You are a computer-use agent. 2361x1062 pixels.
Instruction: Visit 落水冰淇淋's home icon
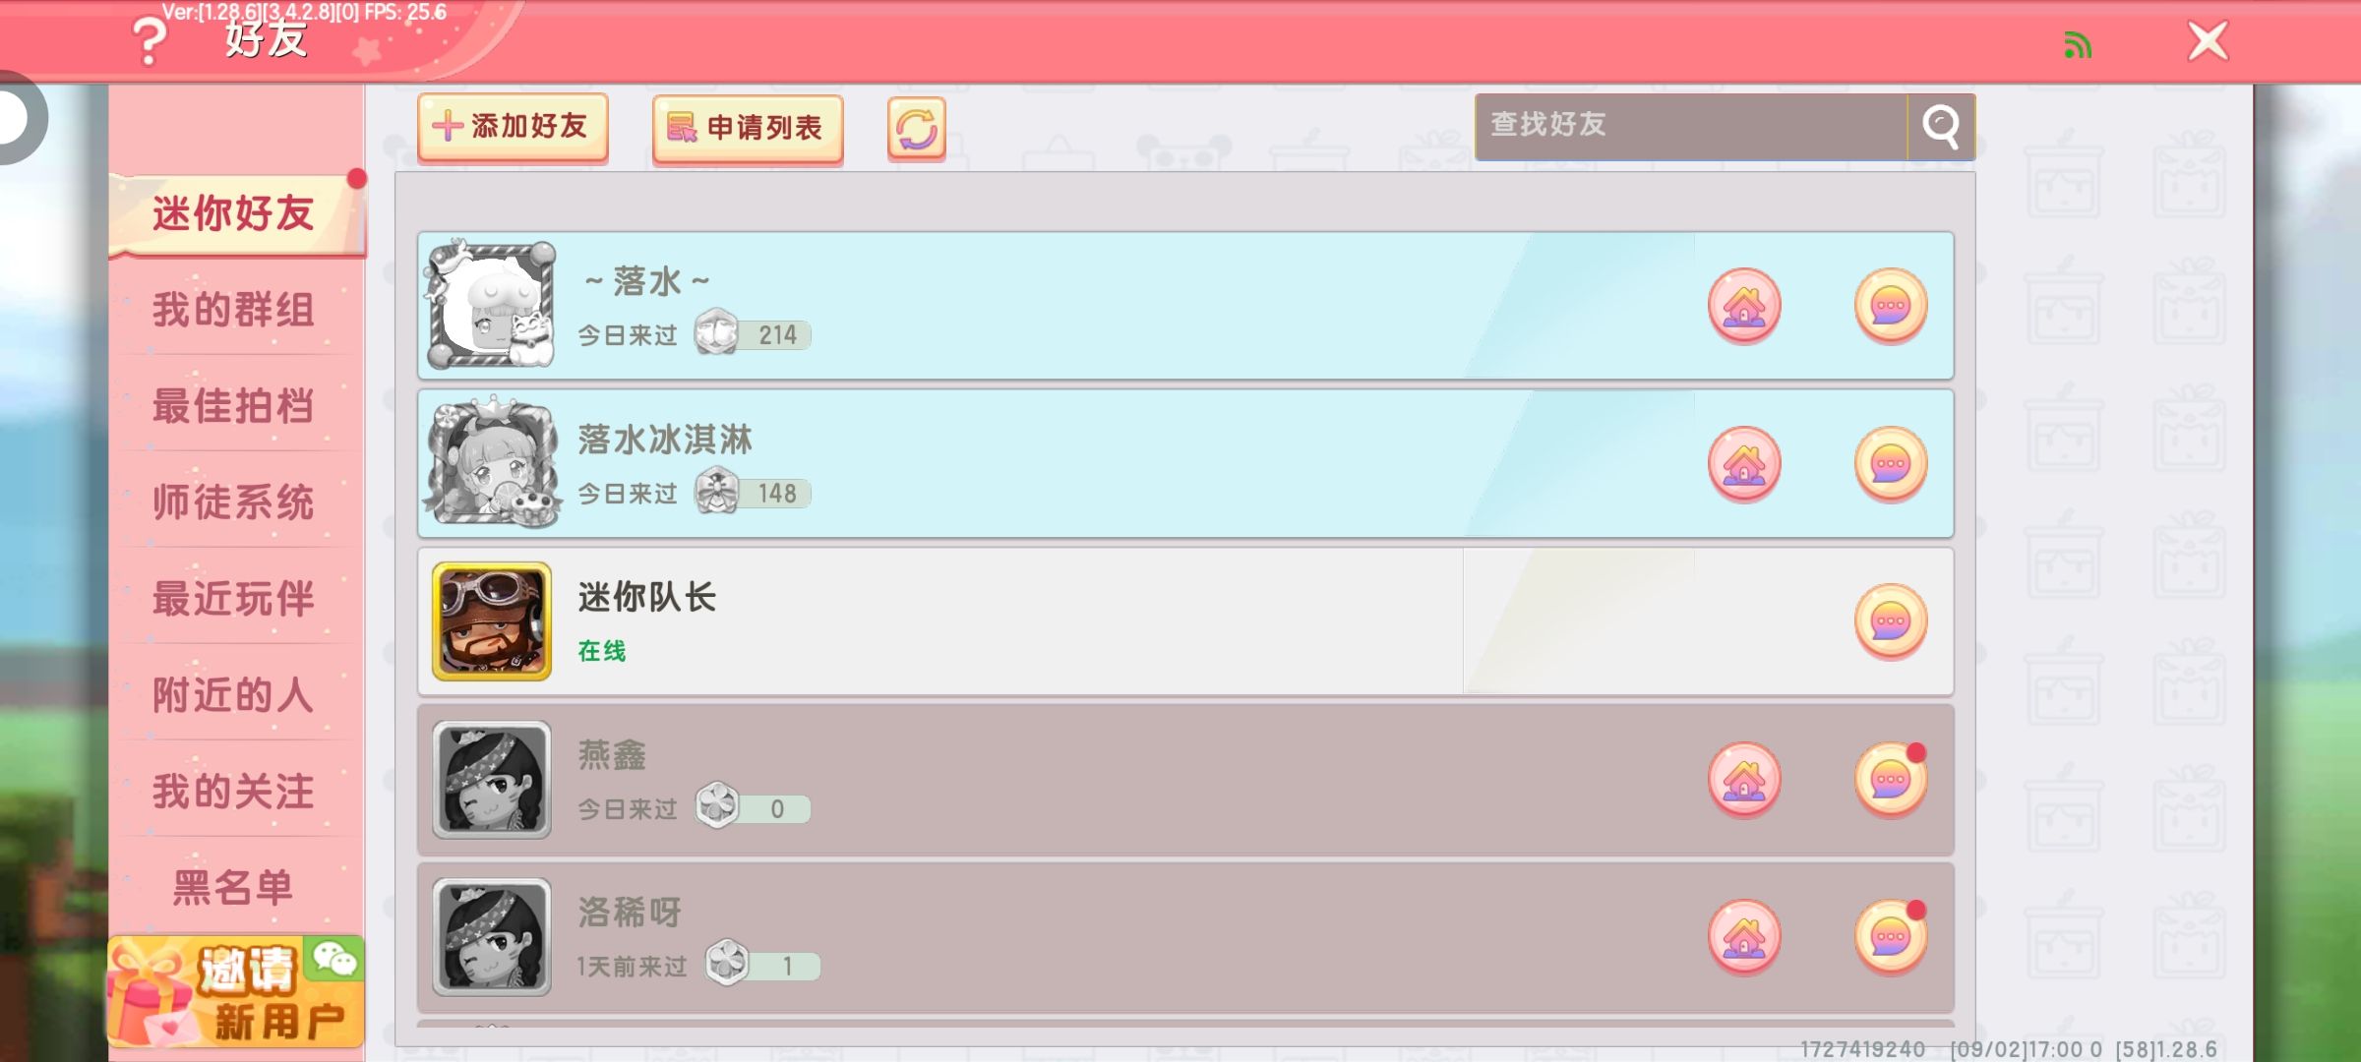pos(1744,464)
